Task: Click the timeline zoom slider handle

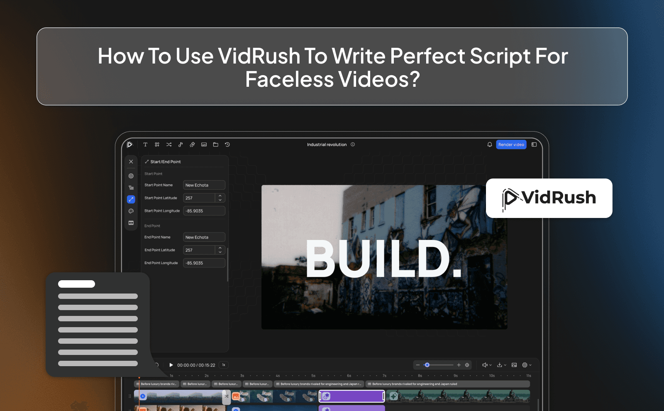Action: [x=427, y=365]
